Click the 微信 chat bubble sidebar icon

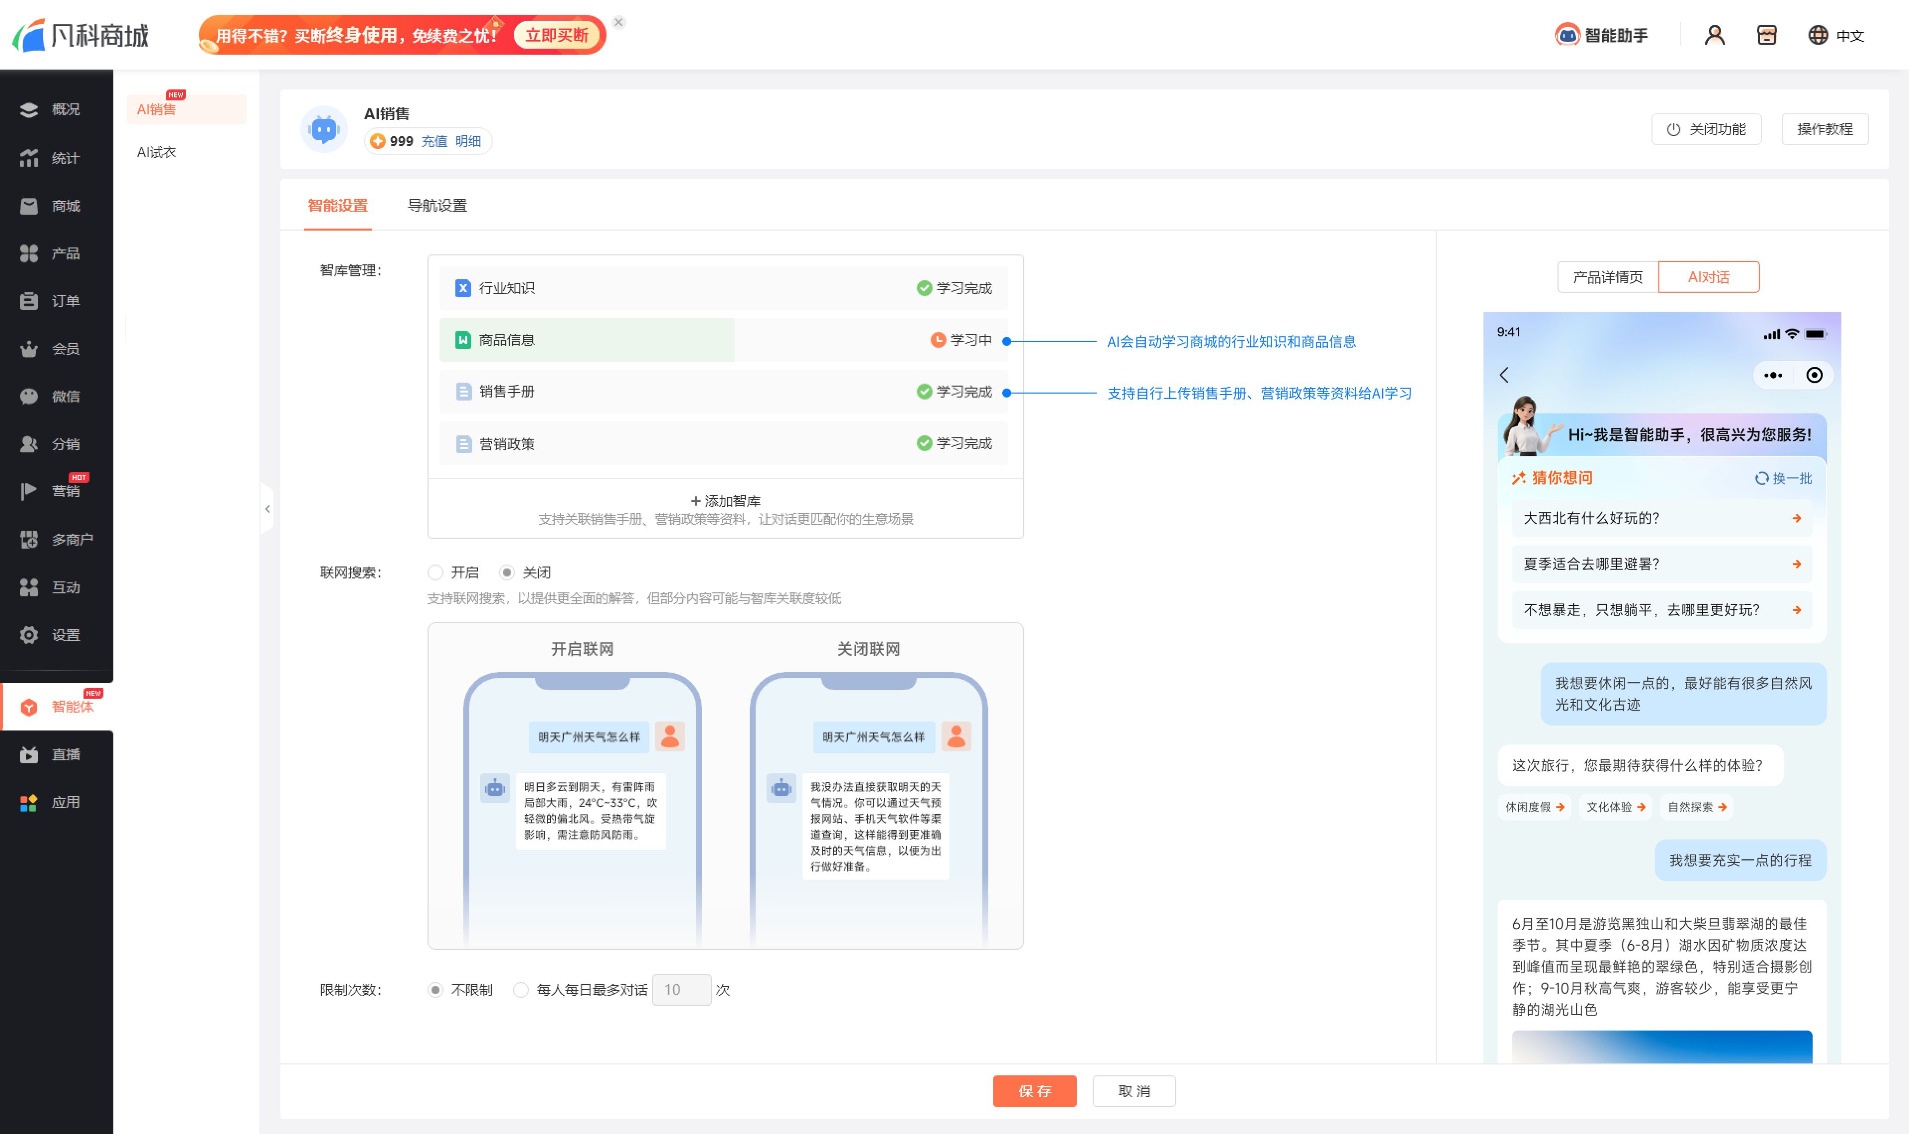tap(29, 397)
